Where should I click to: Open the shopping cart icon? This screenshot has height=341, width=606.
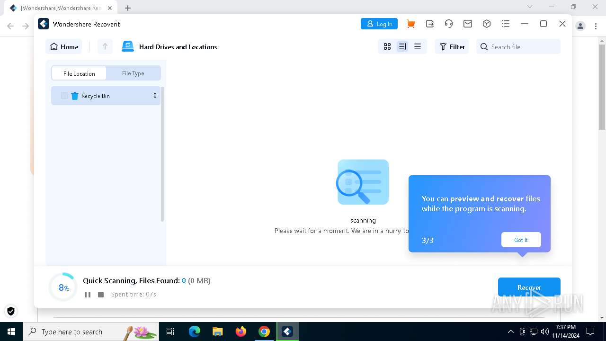click(411, 24)
